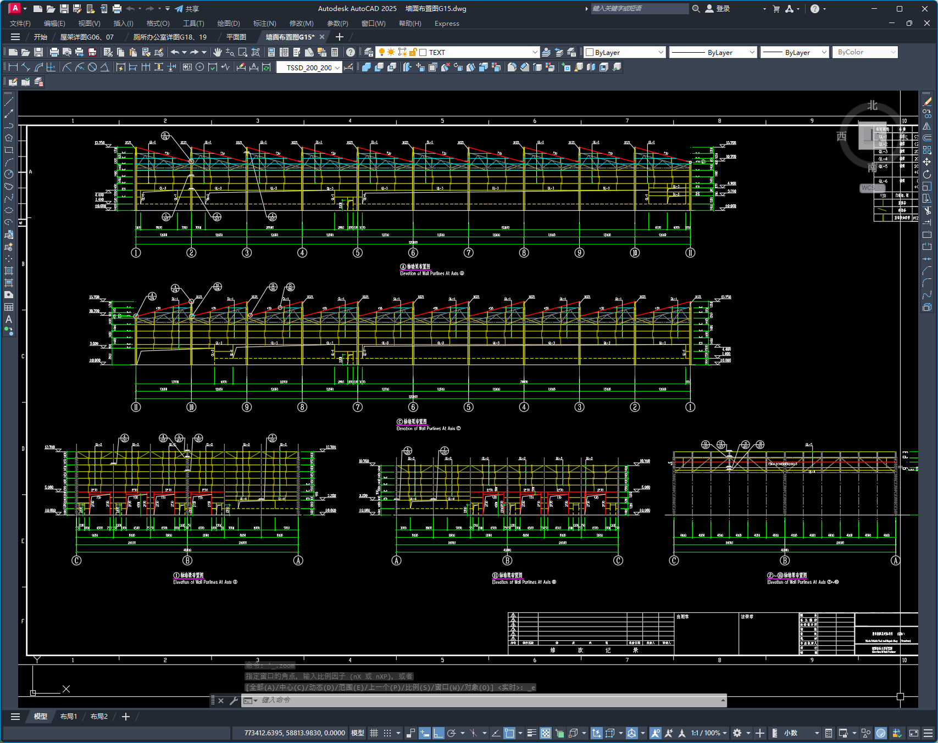Toggle object snap in status bar
The width and height of the screenshot is (938, 743).
coord(509,733)
